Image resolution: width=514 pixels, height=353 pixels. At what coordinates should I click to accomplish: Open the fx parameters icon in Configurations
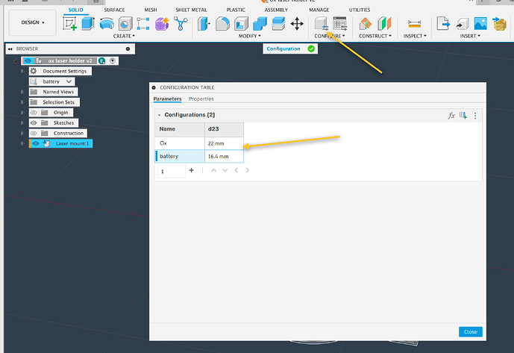(x=451, y=116)
